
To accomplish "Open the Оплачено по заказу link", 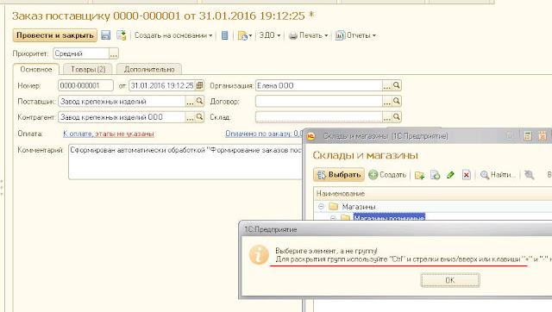I will click(x=264, y=134).
